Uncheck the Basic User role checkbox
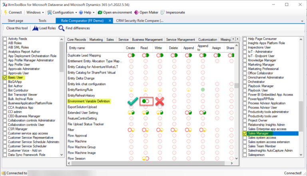Screen dimensions: 307x176 click(5, 78)
